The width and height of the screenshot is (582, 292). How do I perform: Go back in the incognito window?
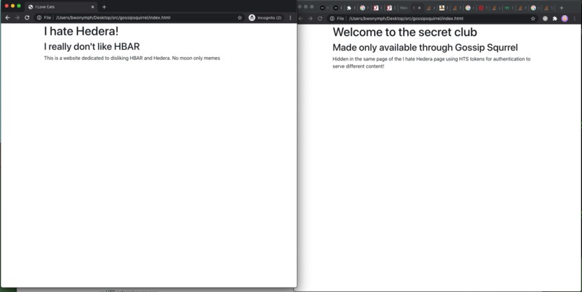pos(7,17)
